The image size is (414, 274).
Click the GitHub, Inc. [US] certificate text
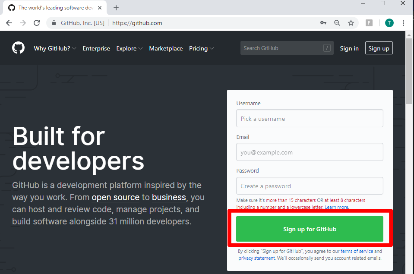pos(82,23)
